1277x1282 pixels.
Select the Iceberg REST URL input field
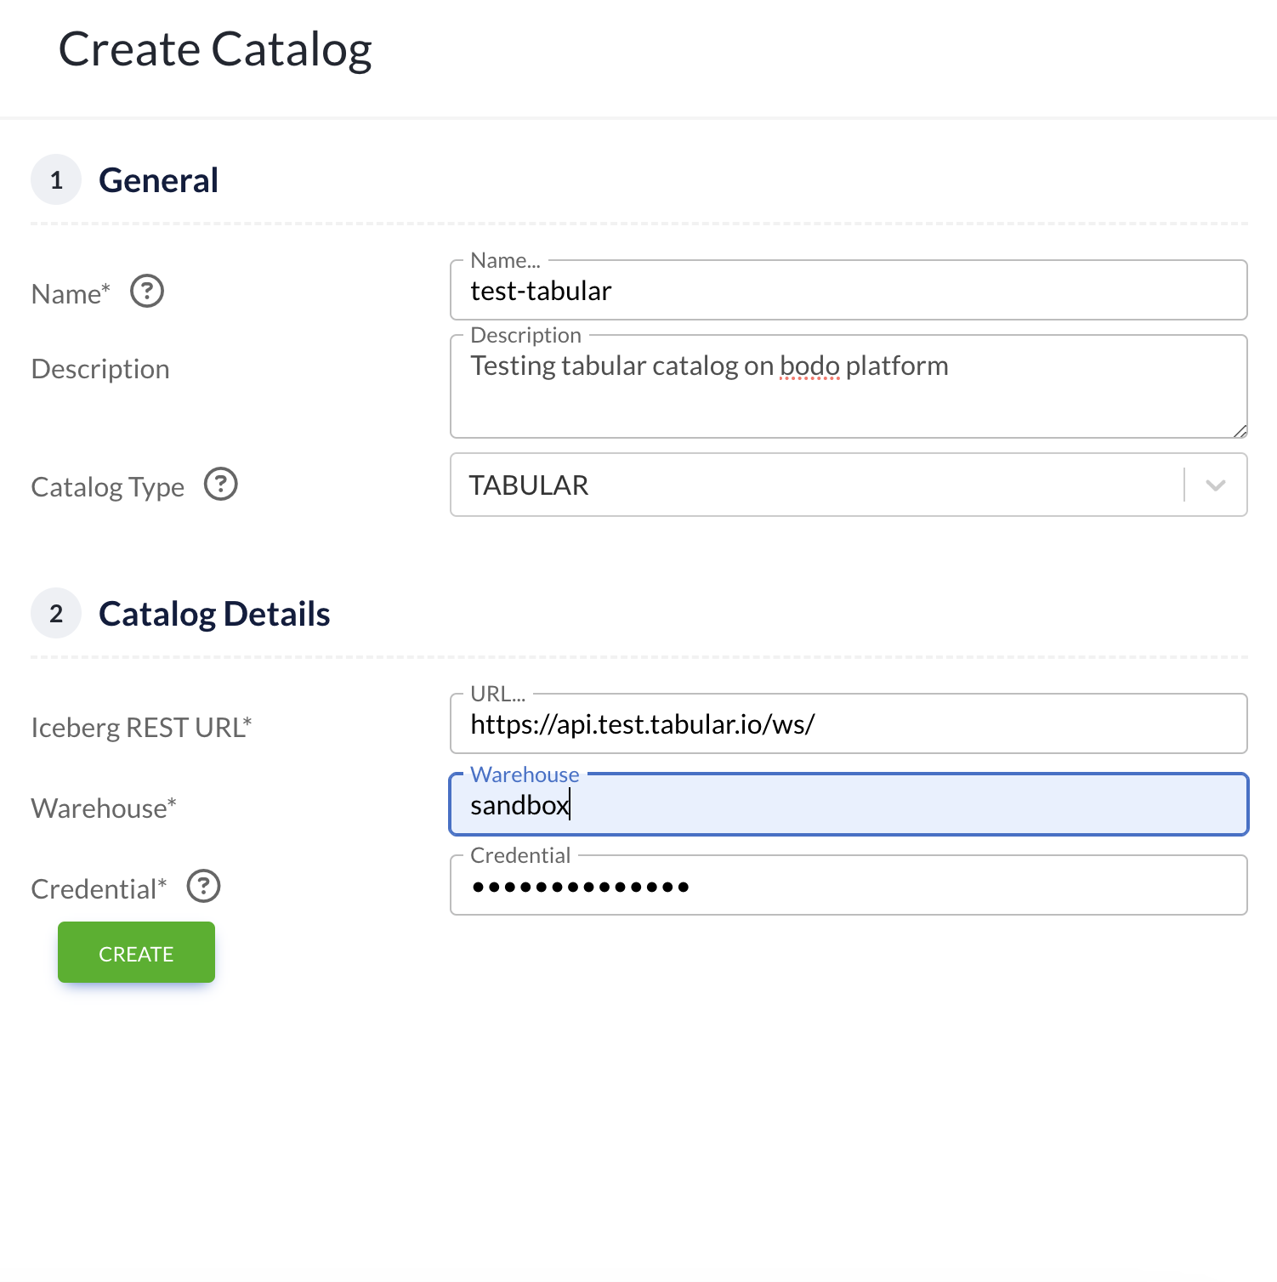(848, 724)
